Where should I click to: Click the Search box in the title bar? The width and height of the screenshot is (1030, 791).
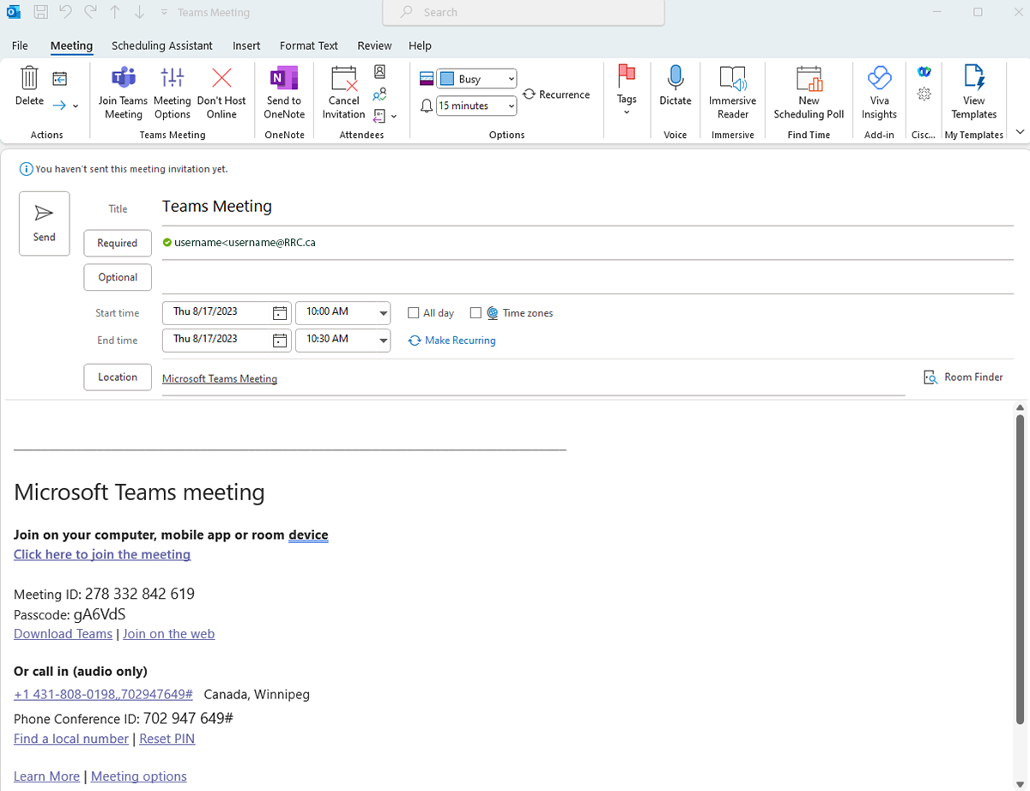[524, 13]
